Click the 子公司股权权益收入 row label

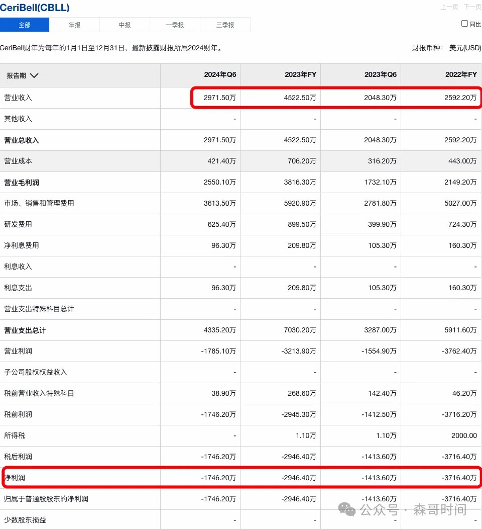pyautogui.click(x=35, y=373)
